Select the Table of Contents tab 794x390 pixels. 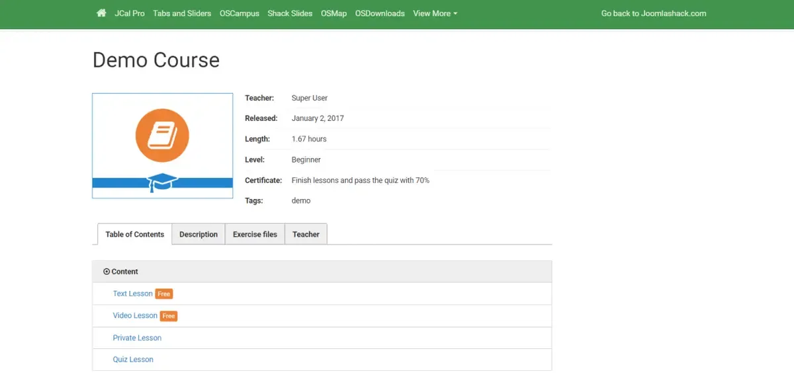[134, 234]
